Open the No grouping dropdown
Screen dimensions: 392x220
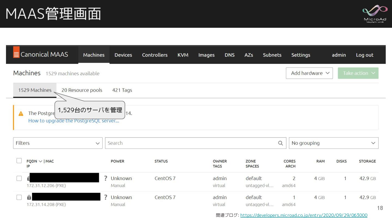pyautogui.click(x=334, y=143)
